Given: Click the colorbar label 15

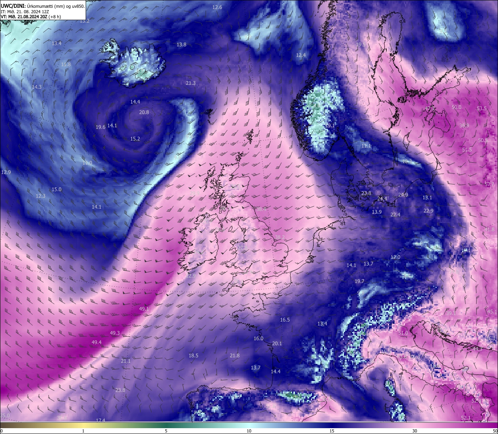Looking at the screenshot, I should pos(332,431).
